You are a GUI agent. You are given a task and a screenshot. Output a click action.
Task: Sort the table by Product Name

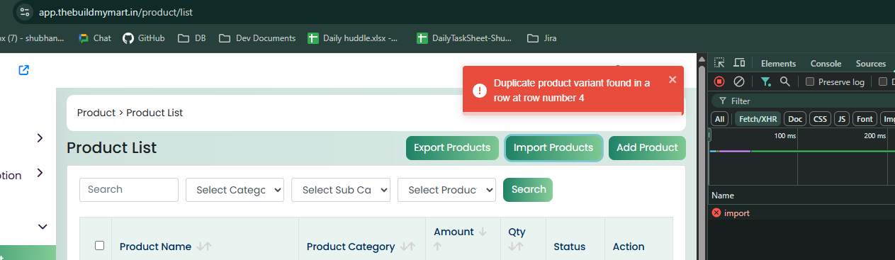coord(204,247)
